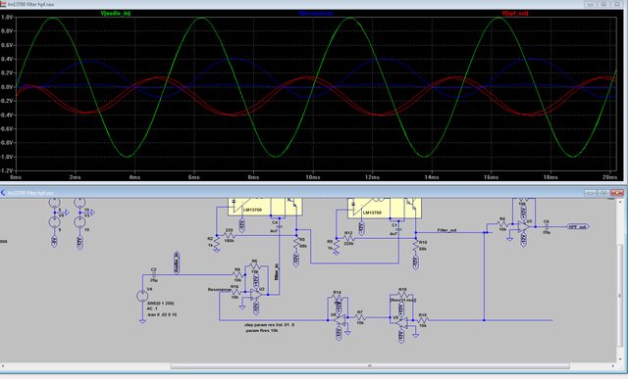This screenshot has height=379, width=628.
Task: Click the R2 1k resistor symbol
Action: pyautogui.click(x=216, y=244)
